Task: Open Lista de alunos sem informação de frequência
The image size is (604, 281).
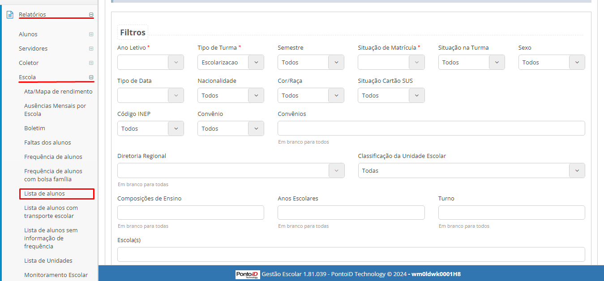Action: coord(51,238)
